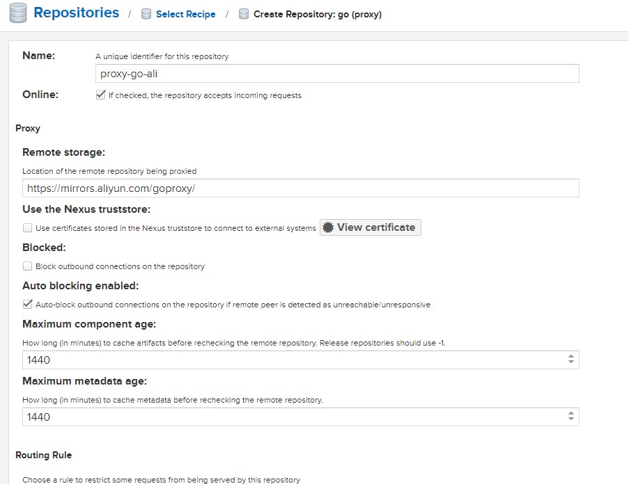
Task: Increase Maximum component age with up arrow
Action: tap(570, 357)
